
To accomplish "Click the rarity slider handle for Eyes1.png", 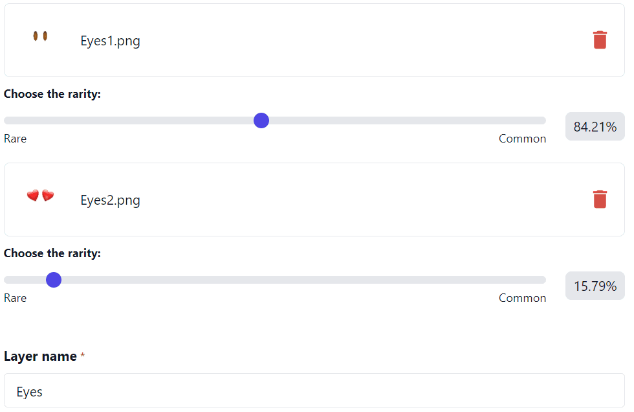I will [x=261, y=120].
